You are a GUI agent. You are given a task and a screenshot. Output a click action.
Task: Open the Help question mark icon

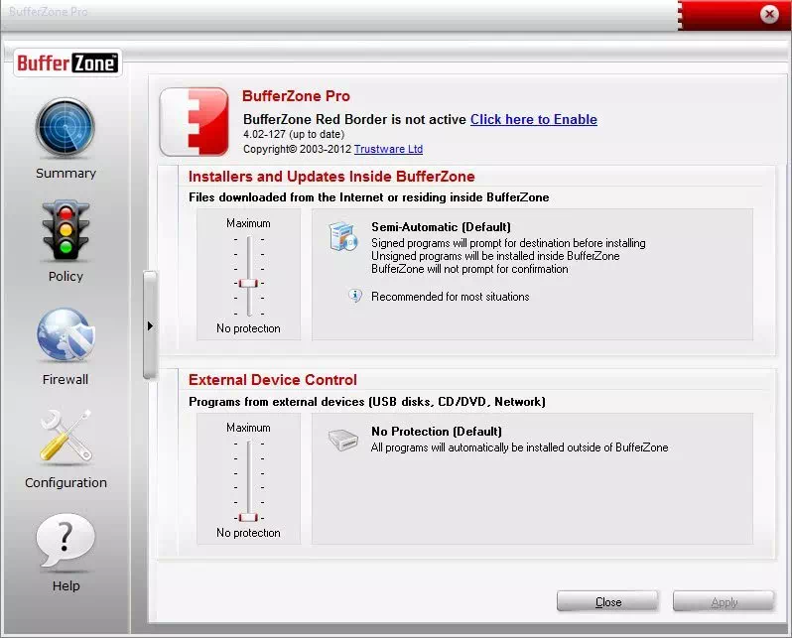tap(66, 541)
